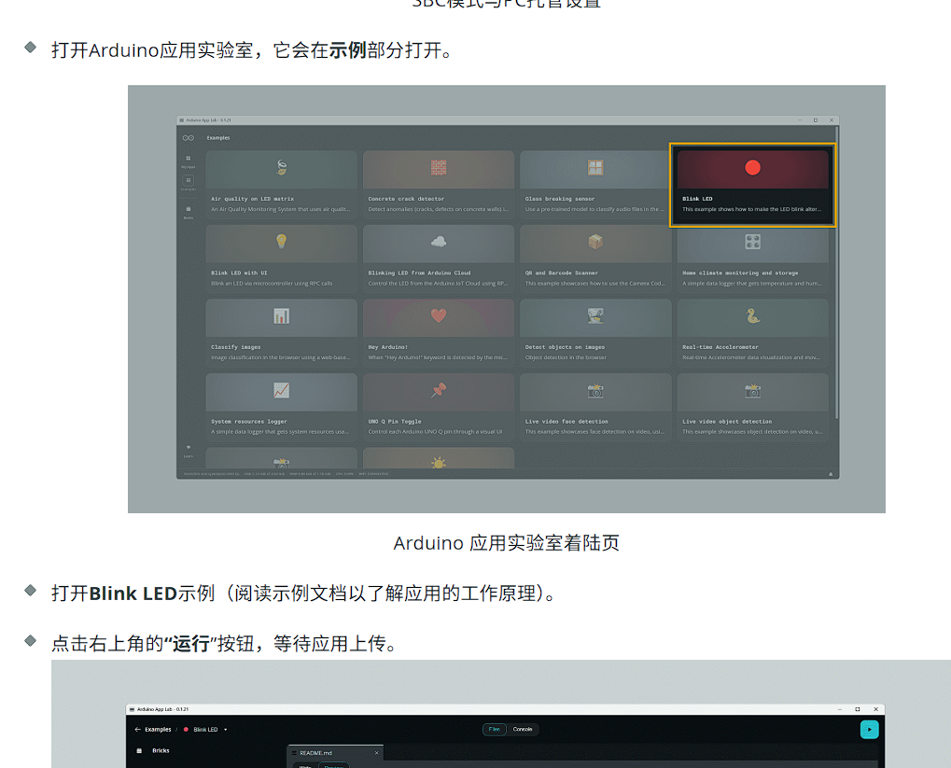Open the heart icon of Hey Arduino!
This screenshot has width=951, height=768.
click(x=439, y=315)
